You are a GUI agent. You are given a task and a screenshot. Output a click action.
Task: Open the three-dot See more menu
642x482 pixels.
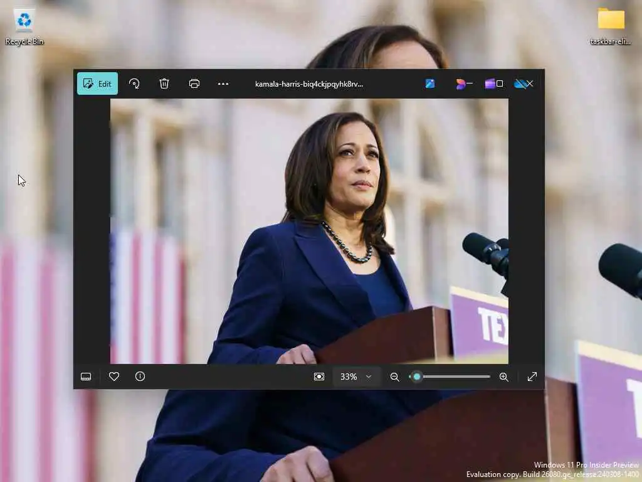pyautogui.click(x=223, y=84)
